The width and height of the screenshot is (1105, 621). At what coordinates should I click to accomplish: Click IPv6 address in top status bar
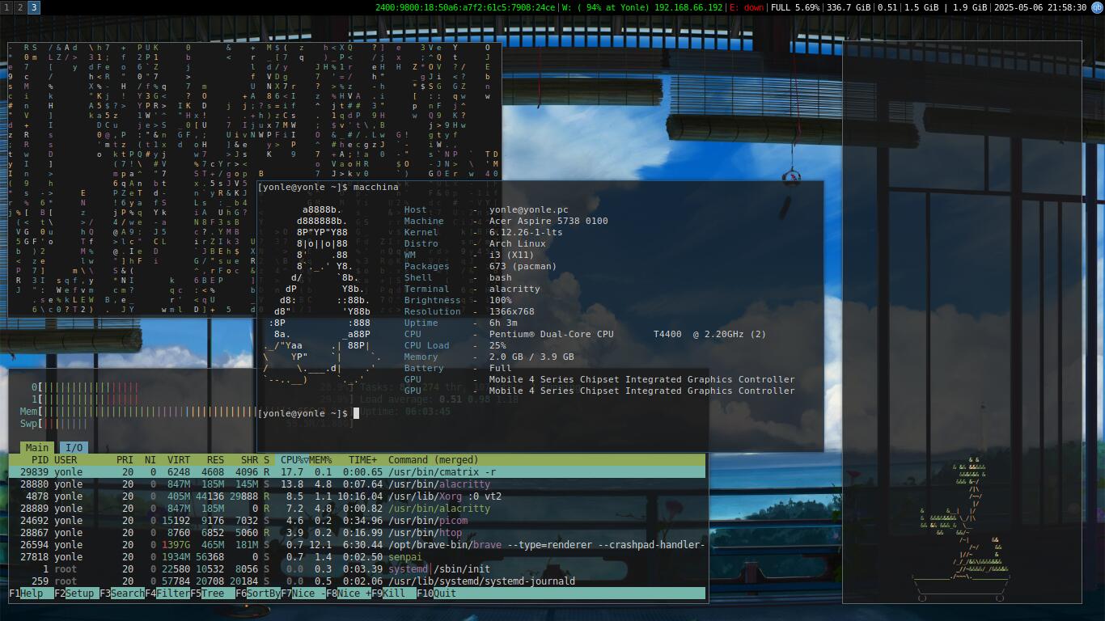coord(465,7)
